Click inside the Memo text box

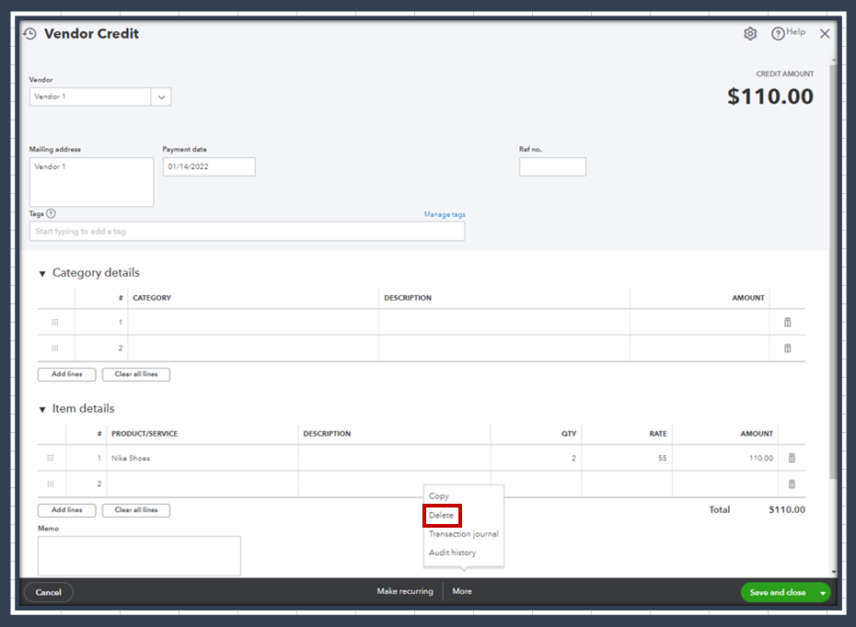click(x=138, y=554)
